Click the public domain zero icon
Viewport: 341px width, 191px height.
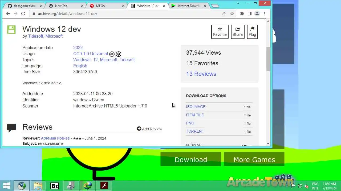click(119, 54)
